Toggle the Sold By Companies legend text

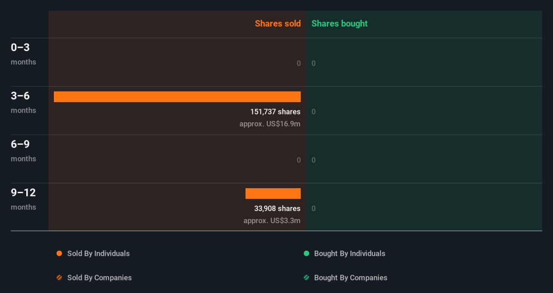tap(99, 278)
